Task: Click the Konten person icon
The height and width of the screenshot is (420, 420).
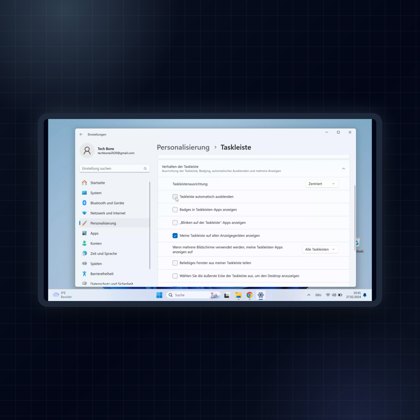Action: [x=84, y=243]
